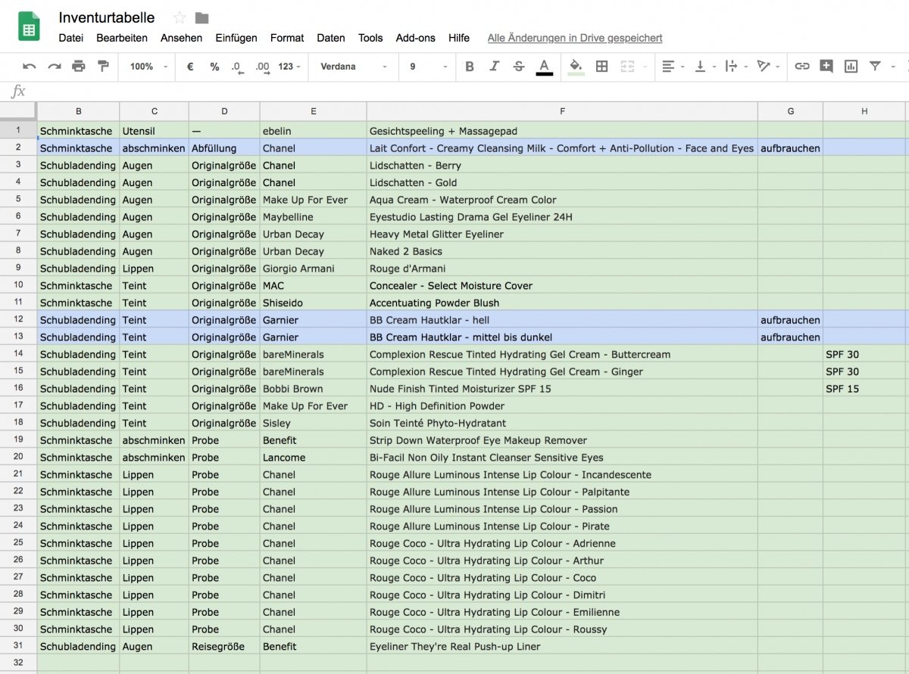The height and width of the screenshot is (674, 909).
Task: Select cell 'Gesichtspeeling + Massagepad'
Action: tap(562, 131)
